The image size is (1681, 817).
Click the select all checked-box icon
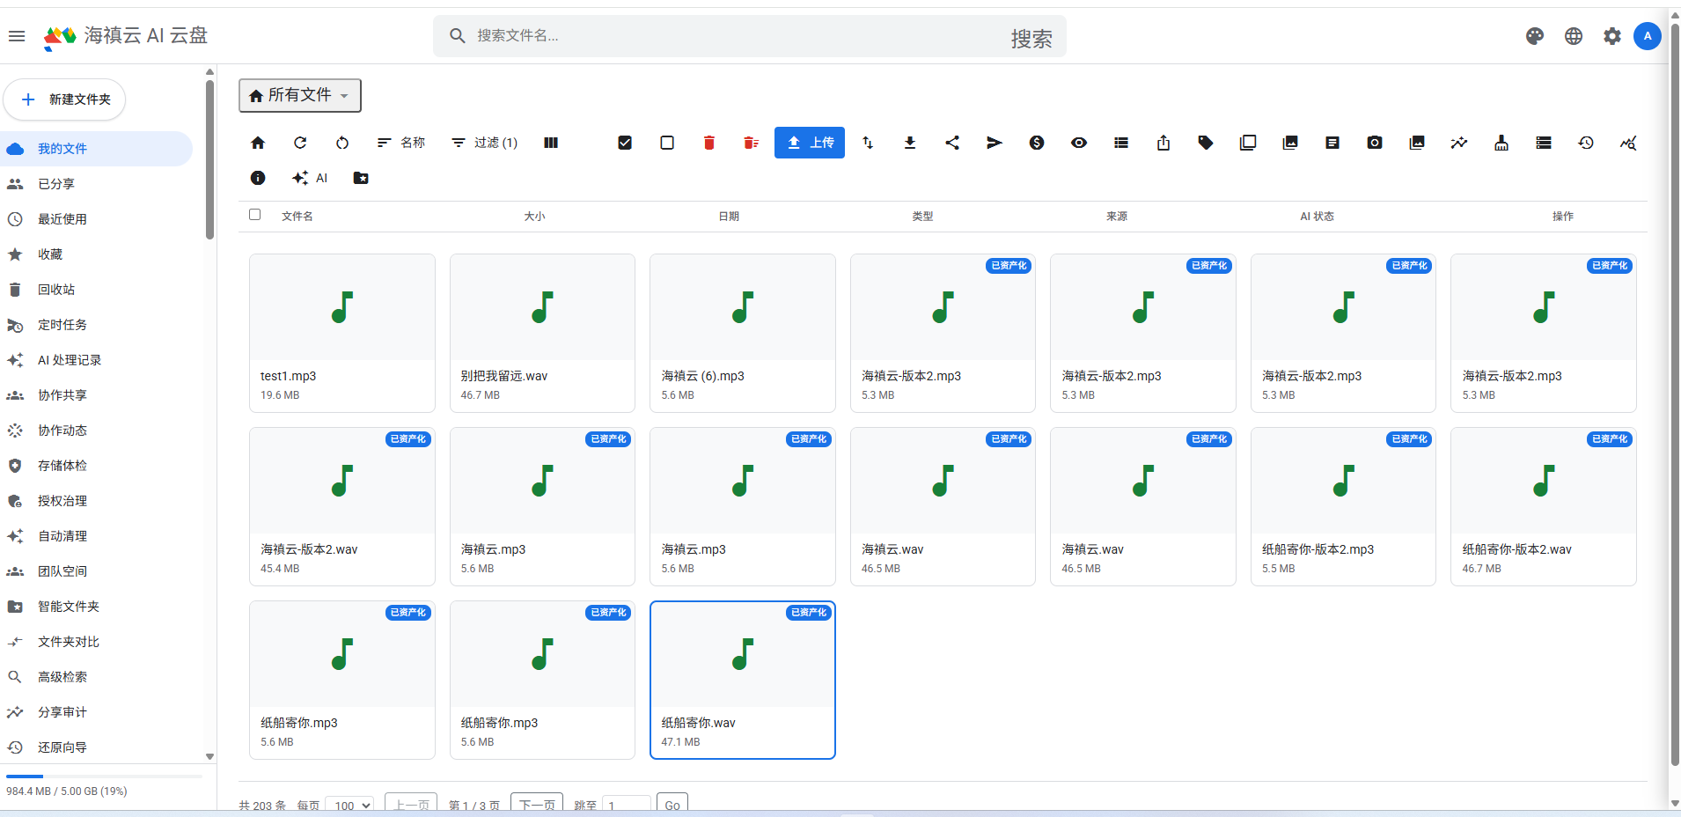(625, 143)
